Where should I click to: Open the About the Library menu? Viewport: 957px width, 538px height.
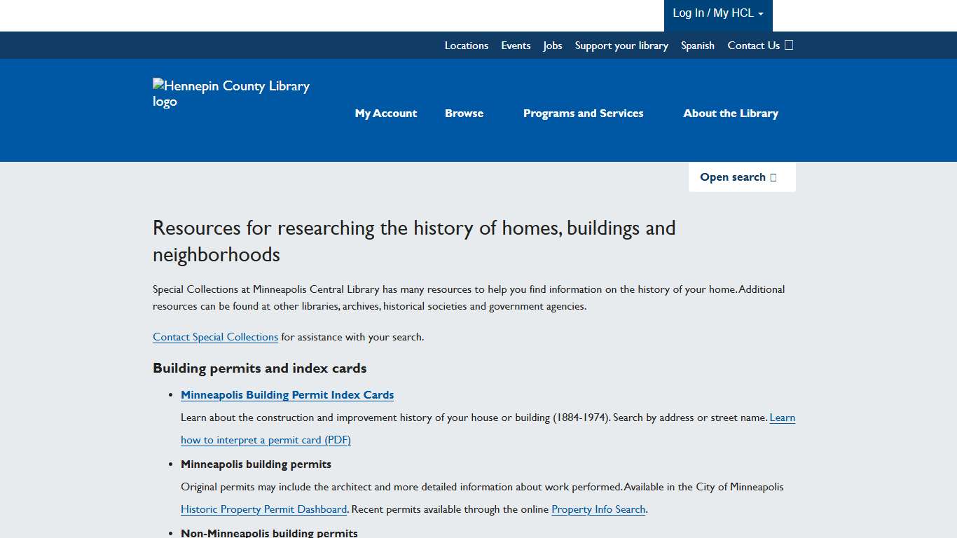(731, 113)
